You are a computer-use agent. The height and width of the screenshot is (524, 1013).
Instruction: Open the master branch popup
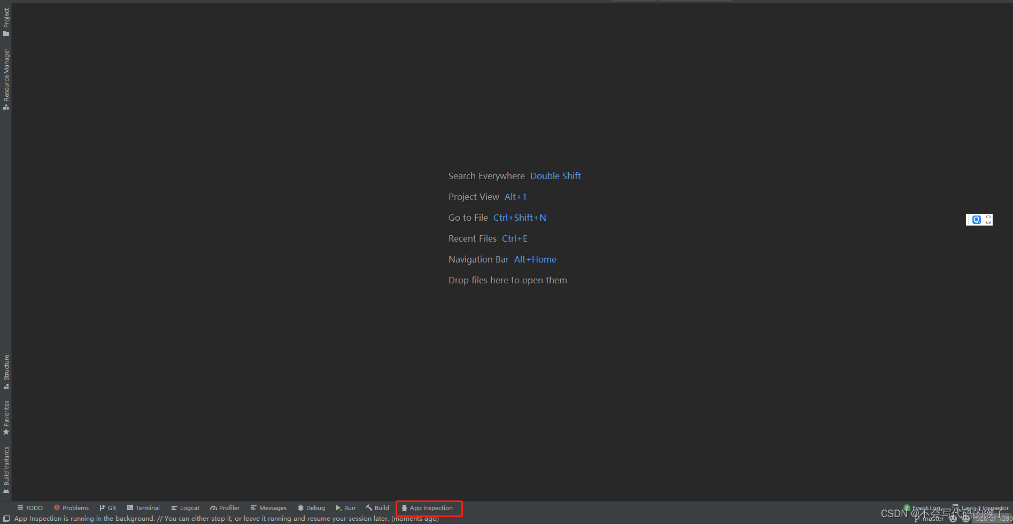click(933, 518)
